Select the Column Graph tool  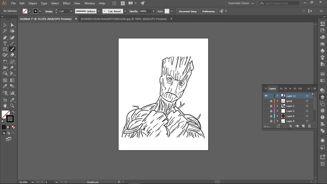point(12,93)
